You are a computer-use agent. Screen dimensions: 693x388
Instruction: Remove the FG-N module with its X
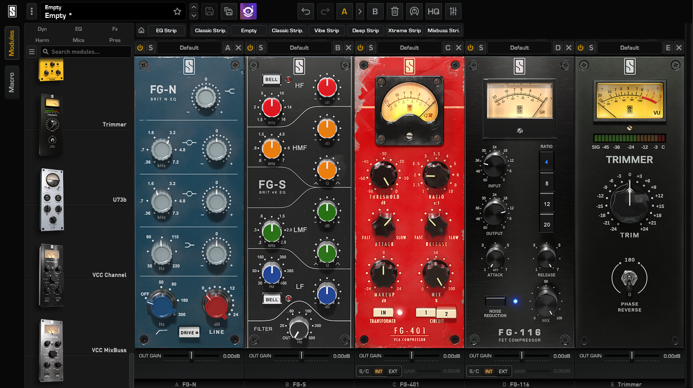point(239,48)
